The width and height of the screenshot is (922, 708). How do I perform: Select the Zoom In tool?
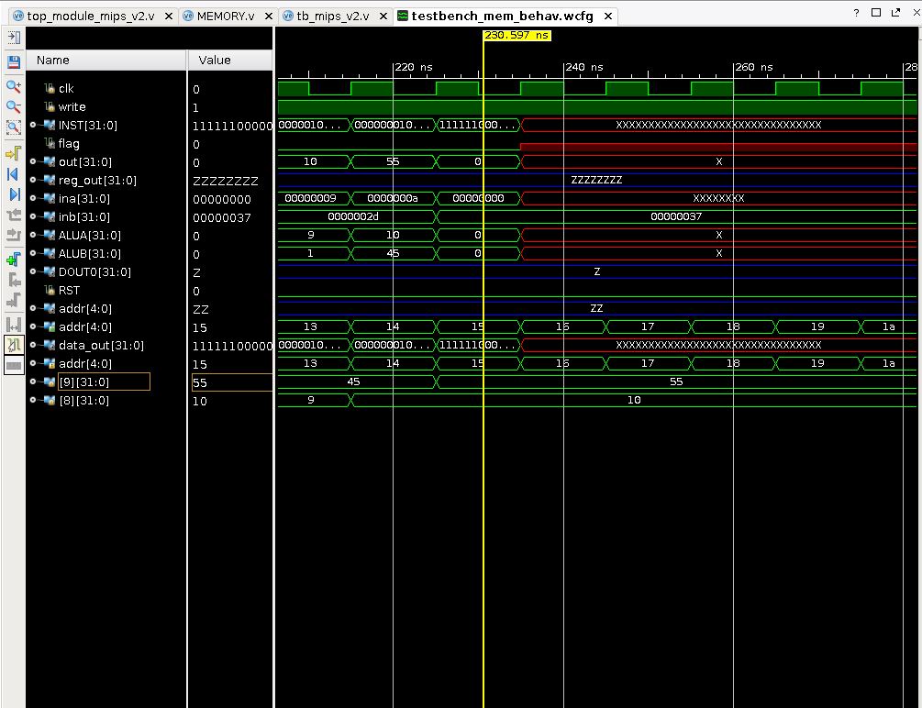pos(16,87)
